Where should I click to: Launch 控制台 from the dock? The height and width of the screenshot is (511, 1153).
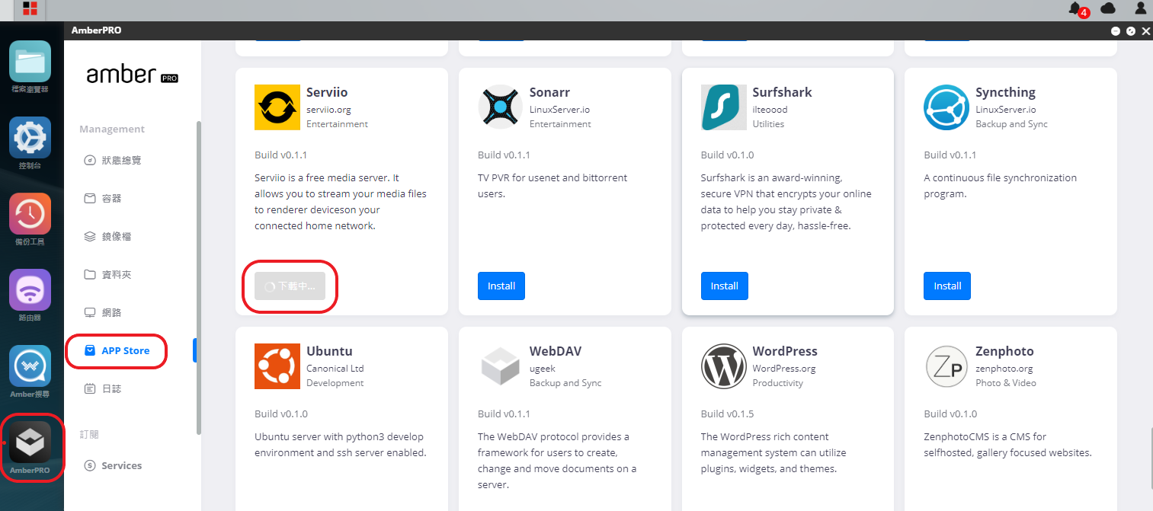click(30, 138)
